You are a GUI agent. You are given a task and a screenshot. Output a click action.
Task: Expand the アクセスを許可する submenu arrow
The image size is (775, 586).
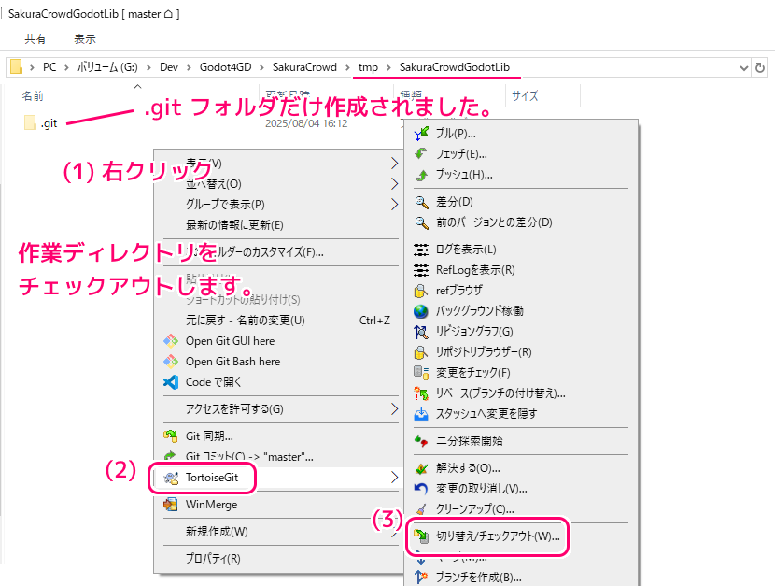394,408
